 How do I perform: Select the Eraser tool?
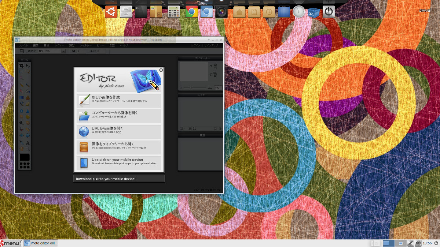(x=21, y=91)
